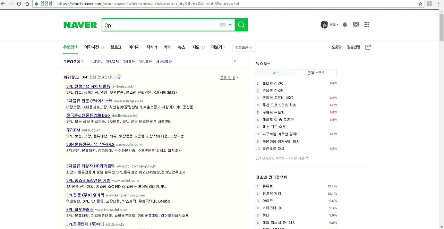Select the 지식iN tab
This screenshot has height=229, width=444.
coord(152,47)
